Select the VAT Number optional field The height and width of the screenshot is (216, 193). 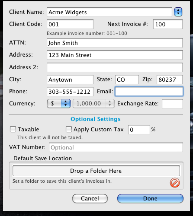[x=116, y=147]
